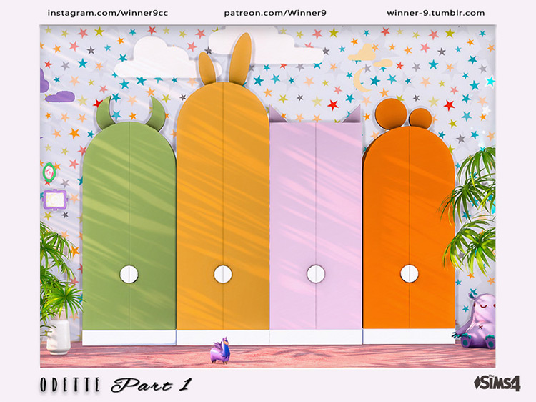
Task: Click The Sims 4 logo
Action: (497, 383)
